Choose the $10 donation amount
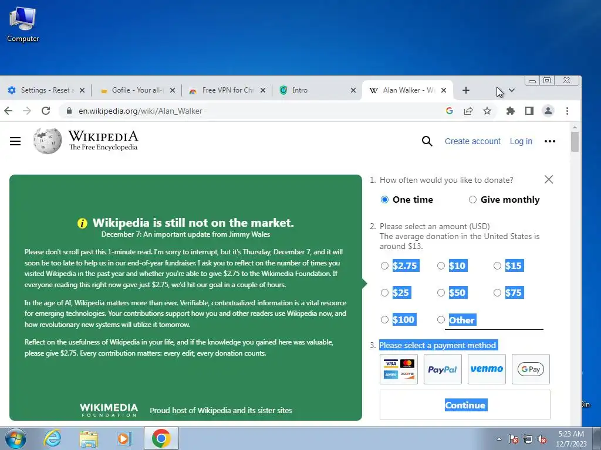The width and height of the screenshot is (601, 450). tap(441, 265)
